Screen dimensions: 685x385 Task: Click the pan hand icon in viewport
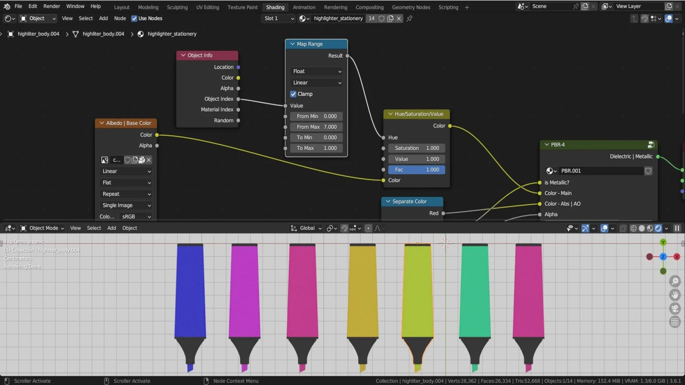[675, 295]
